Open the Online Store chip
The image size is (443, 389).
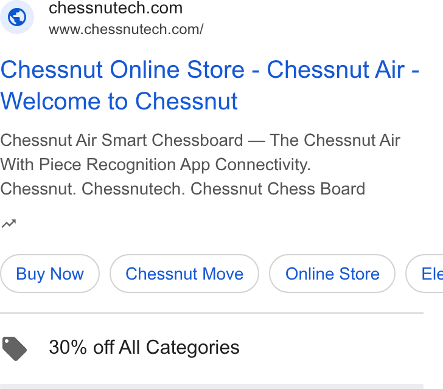tap(332, 274)
